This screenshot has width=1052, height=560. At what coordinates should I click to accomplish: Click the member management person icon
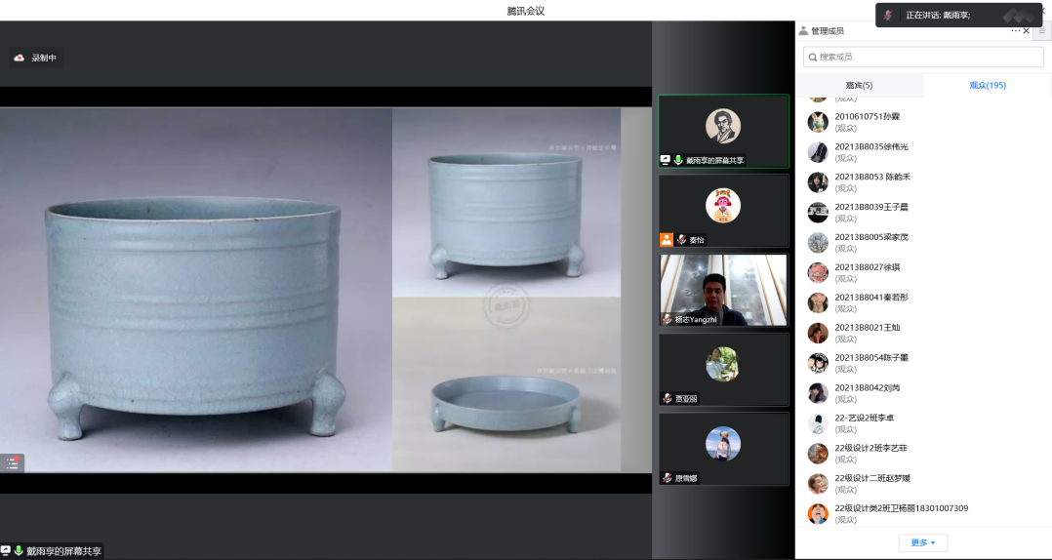tap(803, 31)
